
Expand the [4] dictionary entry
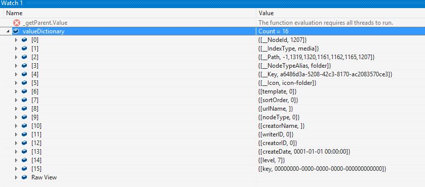click(x=16, y=74)
